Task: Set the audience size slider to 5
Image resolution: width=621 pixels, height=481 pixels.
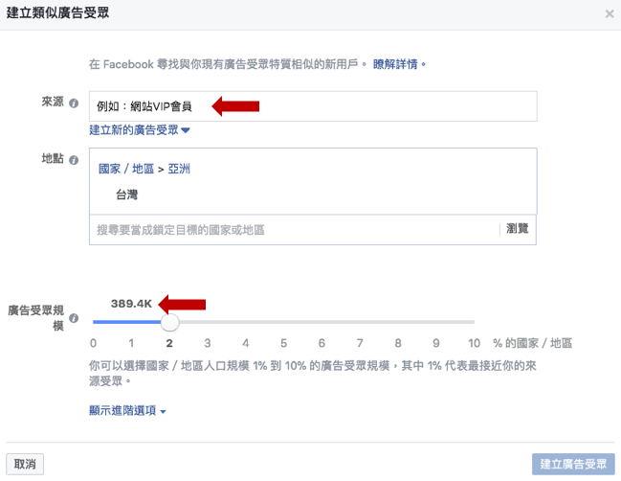Action: point(283,323)
